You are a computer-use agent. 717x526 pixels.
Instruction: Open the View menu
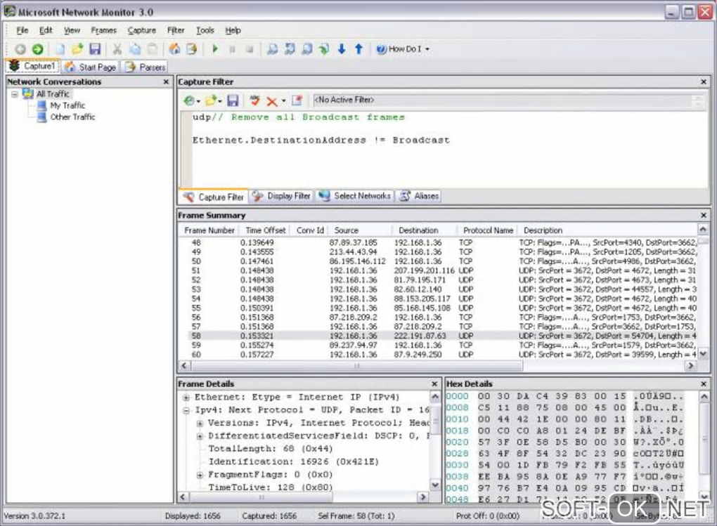coord(72,30)
